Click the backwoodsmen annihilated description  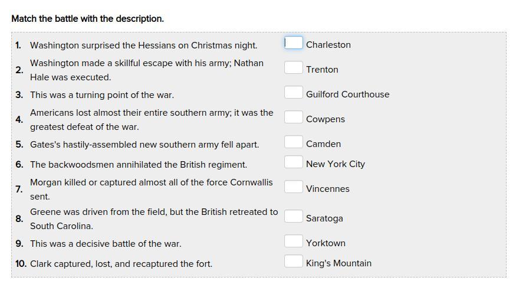[139, 165]
